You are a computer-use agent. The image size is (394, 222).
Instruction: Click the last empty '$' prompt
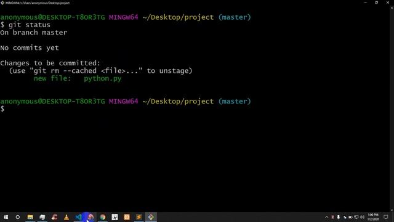[2, 109]
